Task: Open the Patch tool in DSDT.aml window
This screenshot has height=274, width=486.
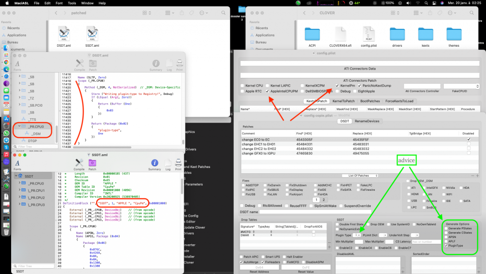Action: [x=93, y=65]
